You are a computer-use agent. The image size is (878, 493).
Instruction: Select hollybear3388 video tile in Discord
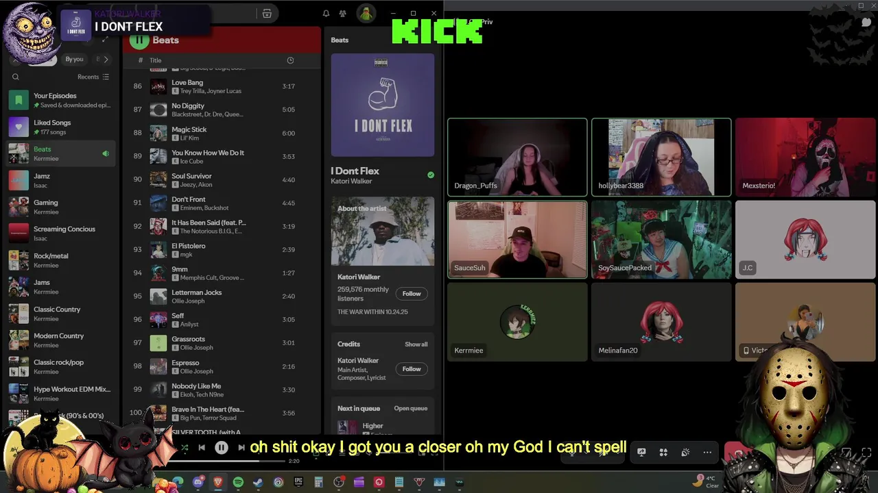[661, 157]
